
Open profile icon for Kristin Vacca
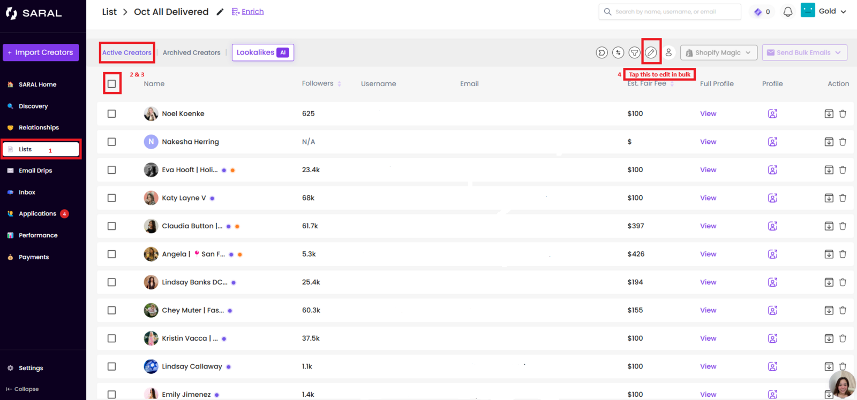pyautogui.click(x=772, y=338)
